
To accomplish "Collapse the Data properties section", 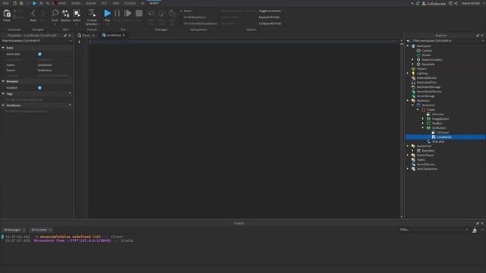I will [x=3, y=48].
